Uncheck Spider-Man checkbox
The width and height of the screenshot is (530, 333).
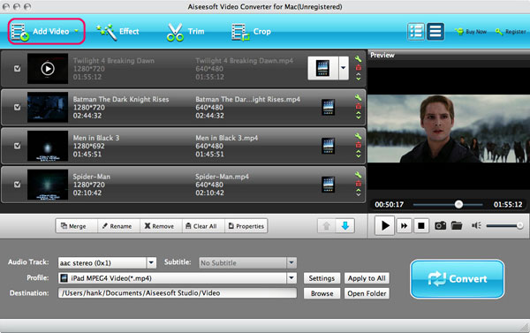18,185
